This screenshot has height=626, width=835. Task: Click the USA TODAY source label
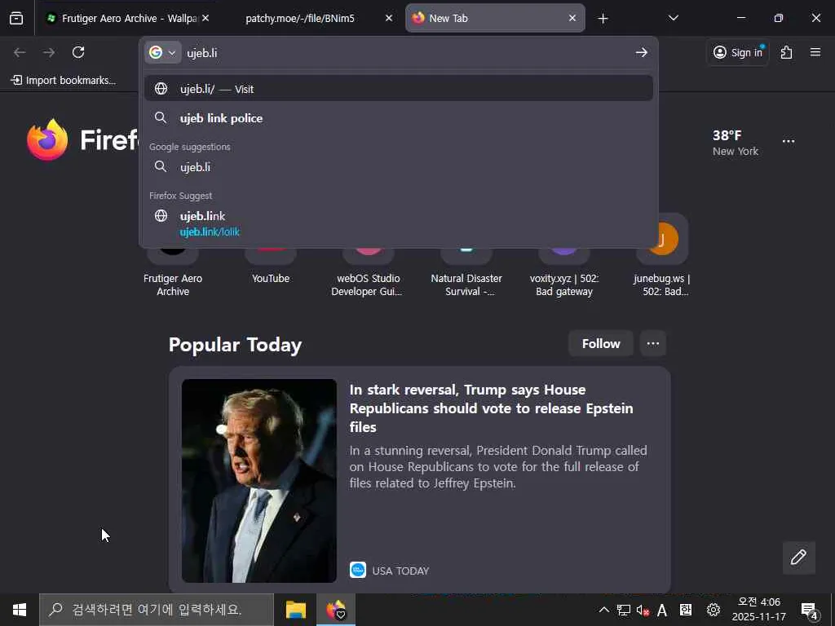(x=400, y=571)
